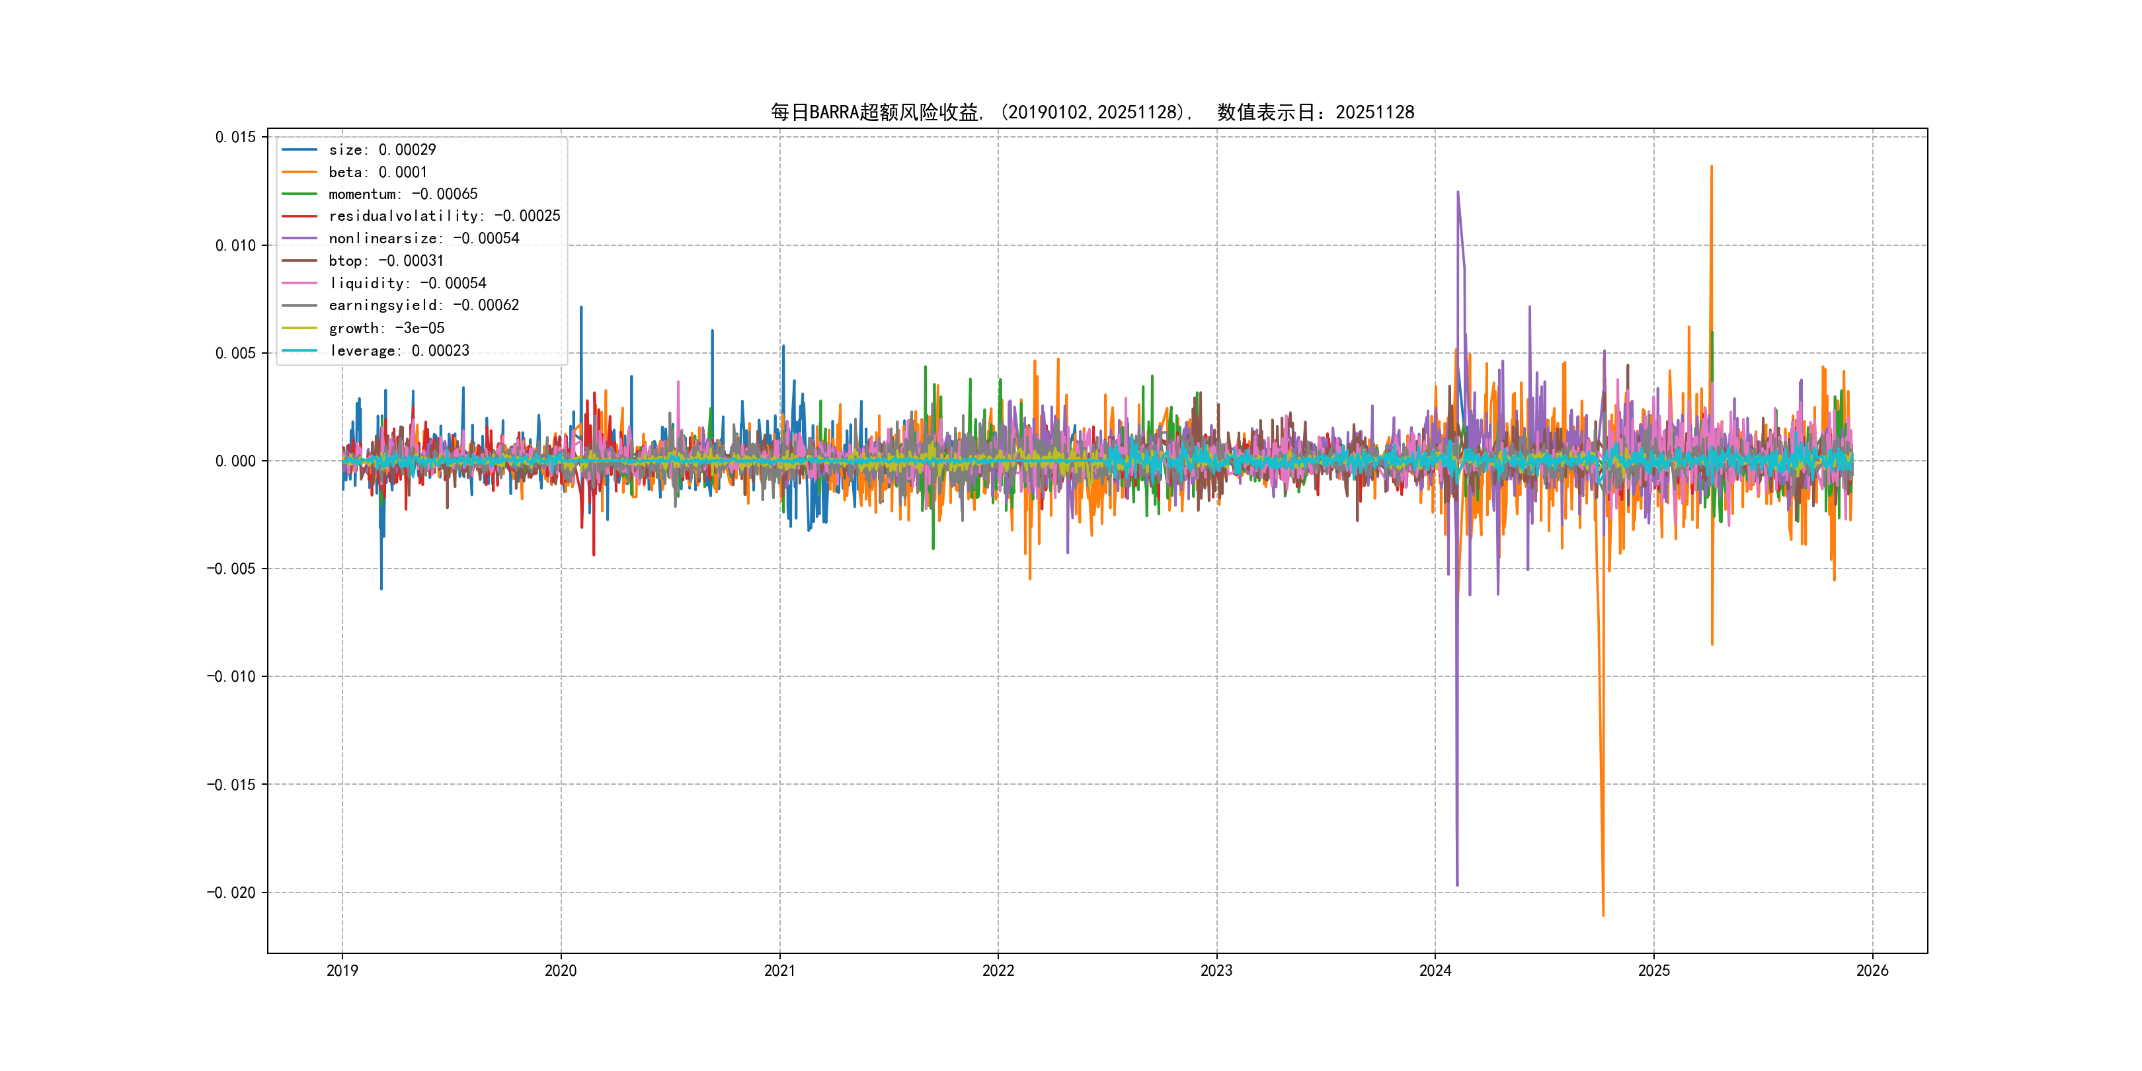Image resolution: width=2142 pixels, height=1071 pixels.
Task: Click the blue size legend line swatch
Action: pos(299,149)
